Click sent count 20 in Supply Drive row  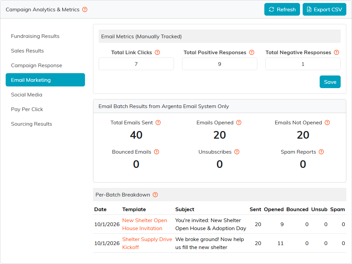[258, 243]
